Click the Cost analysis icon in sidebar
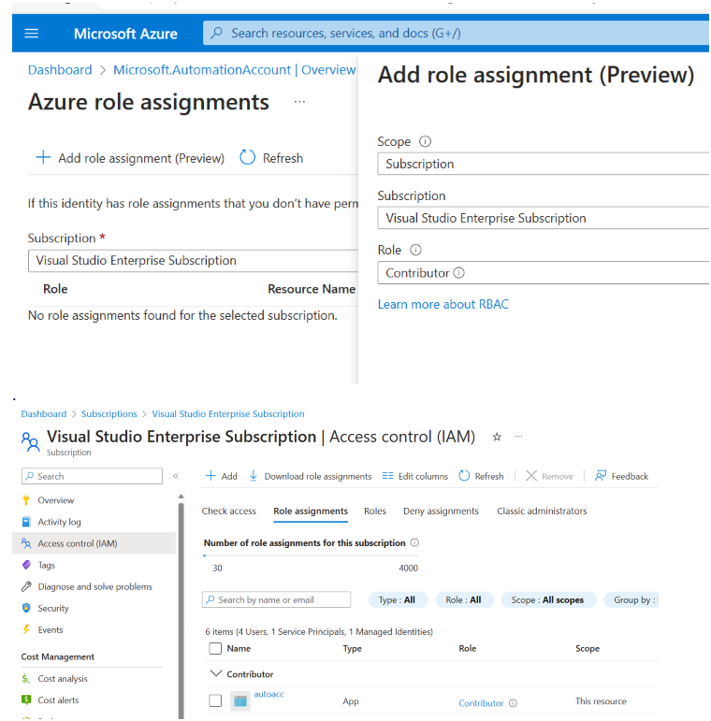711x721 pixels. [x=26, y=678]
